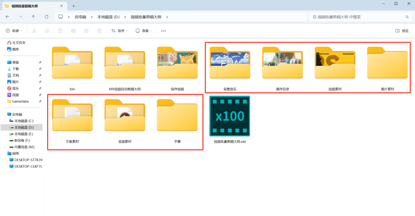Click 视频批量剪辑大师 breadcrumb in address bar
The image size is (415, 216).
[146, 17]
